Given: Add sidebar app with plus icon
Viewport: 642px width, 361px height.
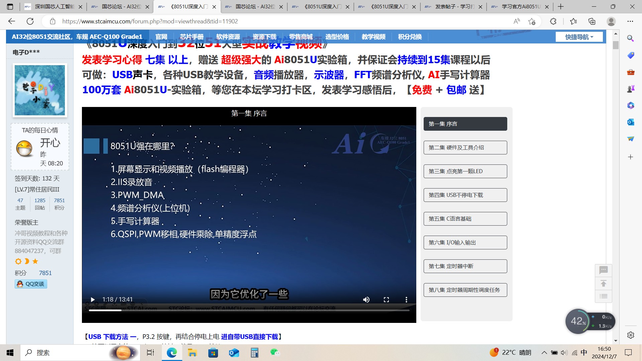Looking at the screenshot, I should (630, 157).
